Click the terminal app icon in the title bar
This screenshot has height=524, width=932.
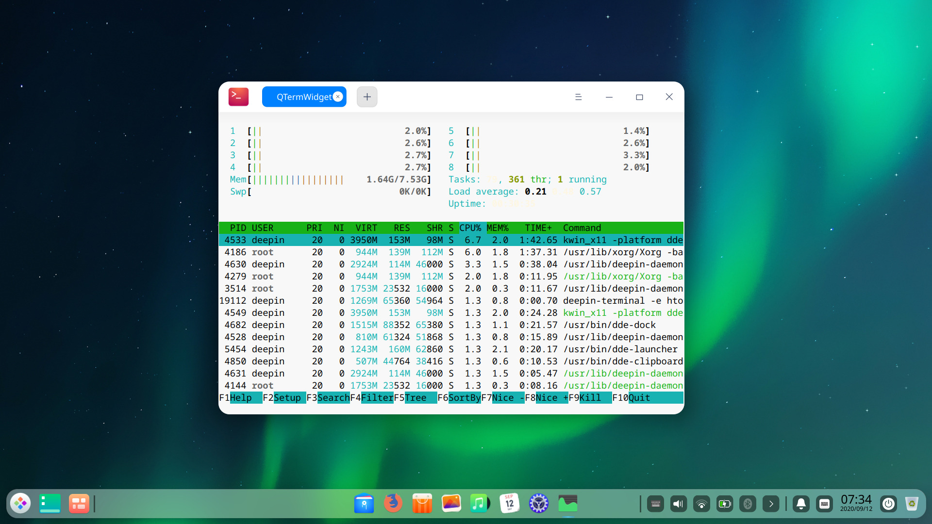coord(238,97)
